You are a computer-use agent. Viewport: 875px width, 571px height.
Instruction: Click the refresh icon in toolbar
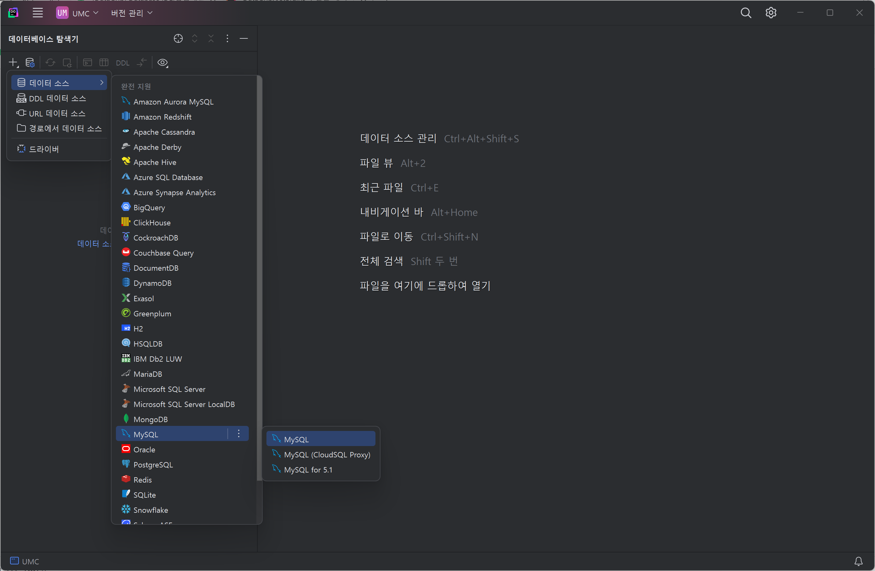(x=50, y=62)
